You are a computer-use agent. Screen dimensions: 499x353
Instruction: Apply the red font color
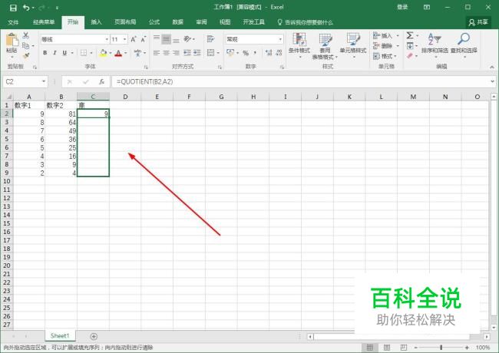tap(118, 53)
